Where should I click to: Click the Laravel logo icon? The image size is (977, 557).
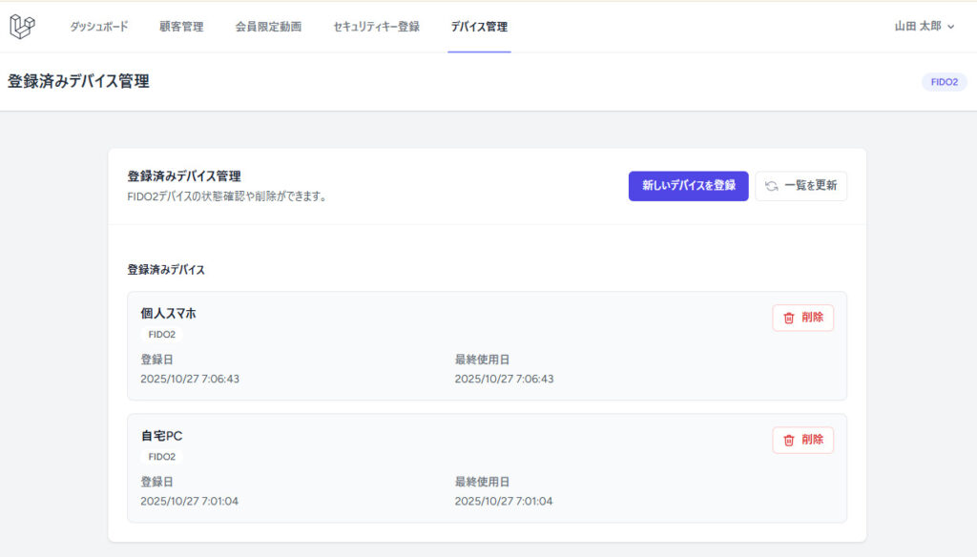coord(22,28)
